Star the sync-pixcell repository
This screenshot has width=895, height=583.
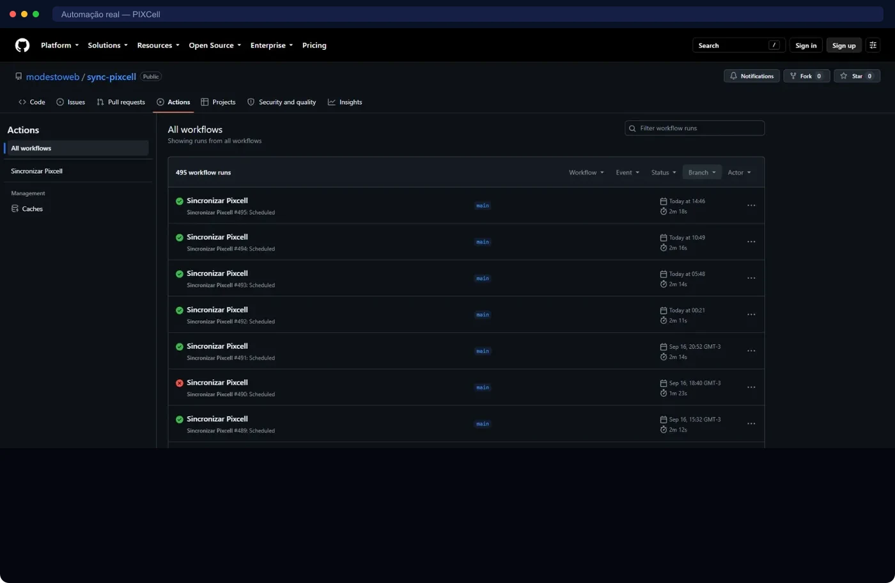(x=857, y=76)
